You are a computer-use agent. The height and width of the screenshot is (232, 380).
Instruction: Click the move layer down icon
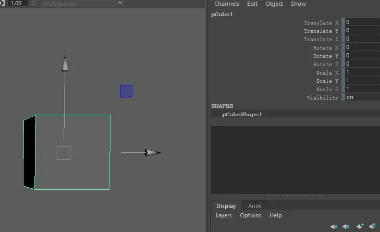tap(346, 226)
